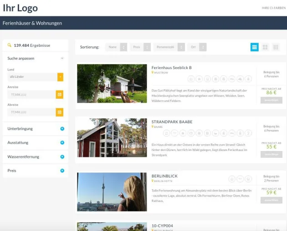
Task: Click the search magnifier icon beside results
Action: [x=9, y=45]
